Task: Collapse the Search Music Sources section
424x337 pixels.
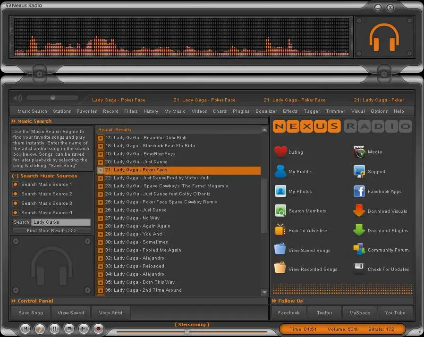Action: pyautogui.click(x=16, y=176)
